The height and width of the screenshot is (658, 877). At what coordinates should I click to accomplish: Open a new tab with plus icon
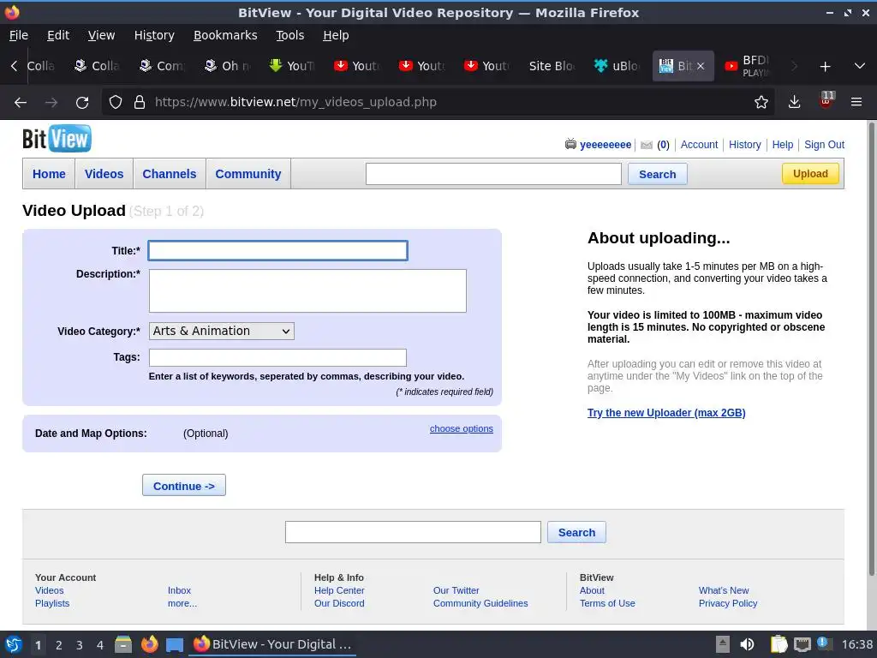coord(825,67)
